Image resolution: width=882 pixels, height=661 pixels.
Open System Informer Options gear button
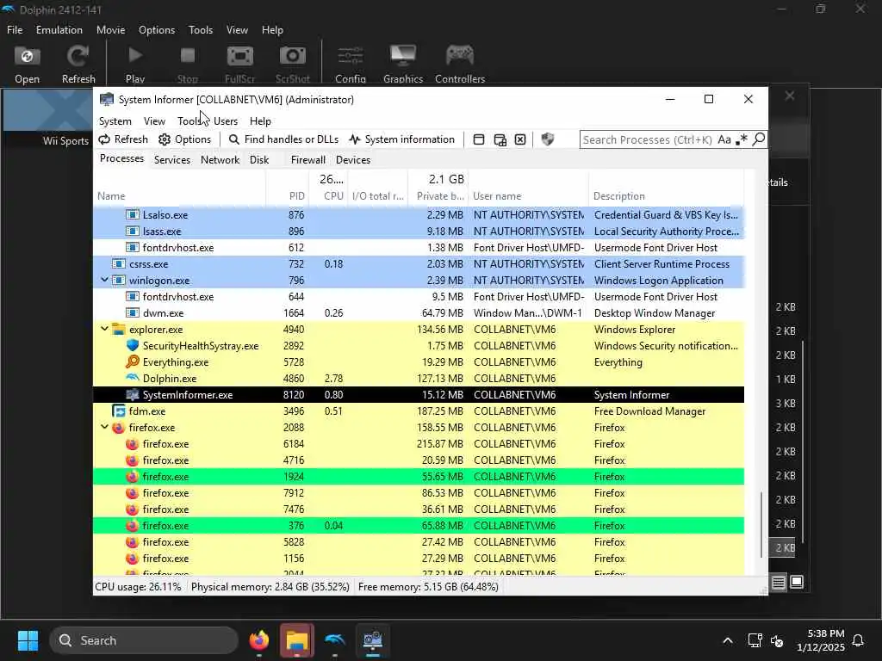(x=184, y=139)
